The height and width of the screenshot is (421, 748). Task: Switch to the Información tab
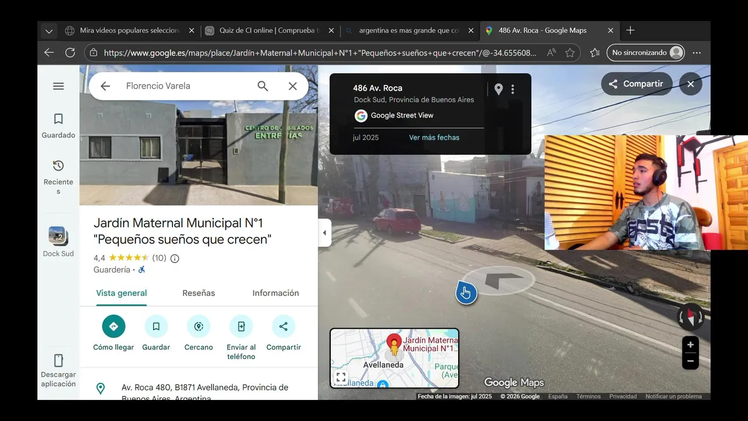(x=276, y=293)
